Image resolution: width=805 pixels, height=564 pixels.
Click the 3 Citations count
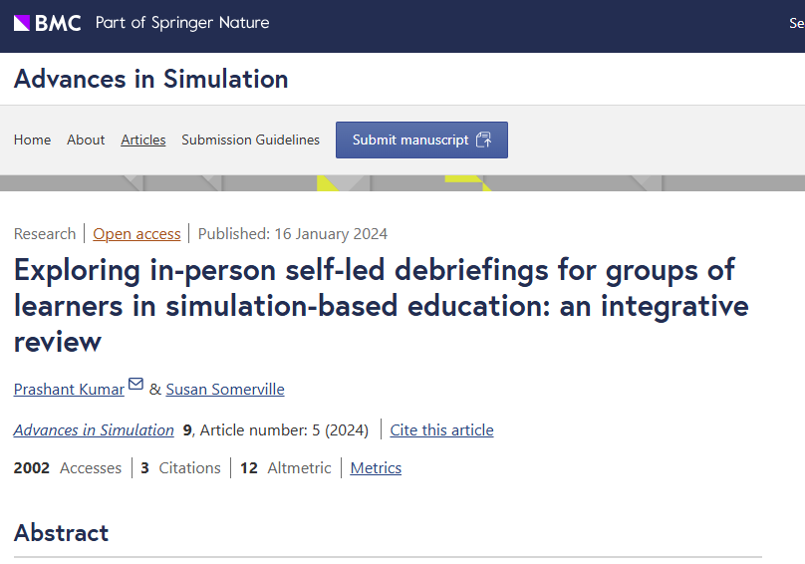(180, 468)
